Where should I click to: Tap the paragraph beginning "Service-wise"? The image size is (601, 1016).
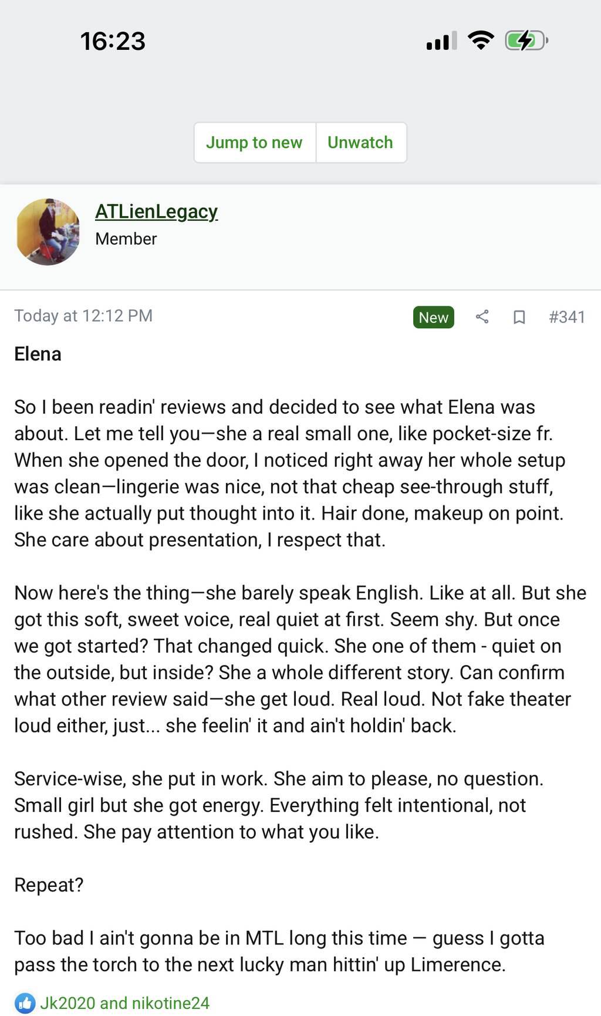279,805
